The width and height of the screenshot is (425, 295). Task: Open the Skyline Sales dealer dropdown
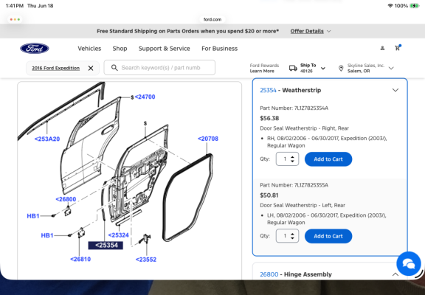coord(391,68)
